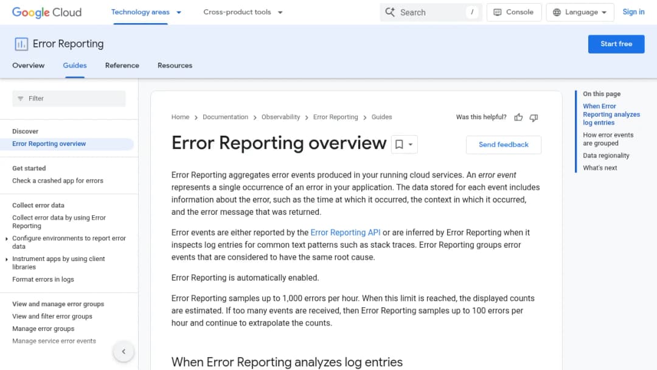The image size is (657, 370).
Task: Jump to Data regionality section
Action: 606,155
